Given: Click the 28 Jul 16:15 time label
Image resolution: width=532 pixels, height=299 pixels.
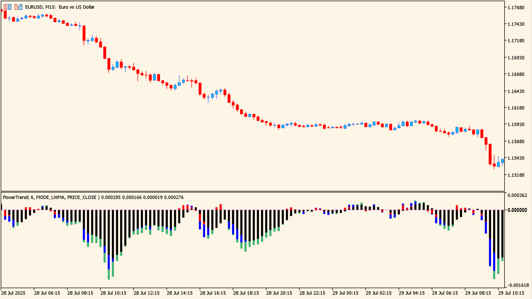Looking at the screenshot, I should 213,293.
